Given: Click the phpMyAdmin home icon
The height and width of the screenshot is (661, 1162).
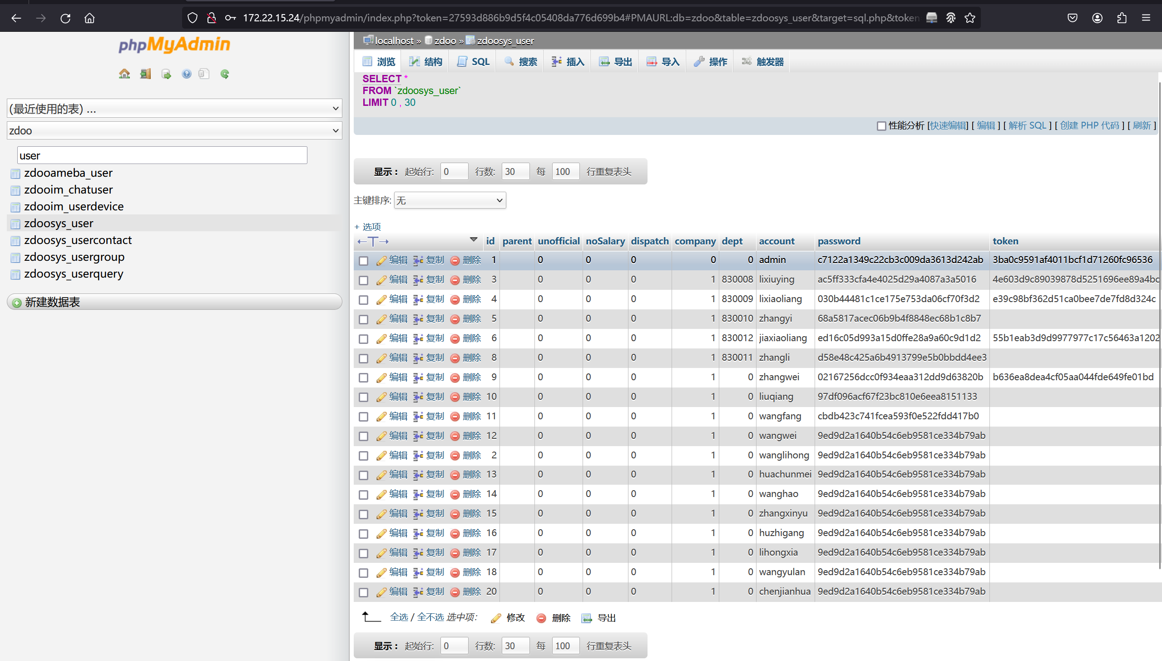Looking at the screenshot, I should tap(124, 74).
